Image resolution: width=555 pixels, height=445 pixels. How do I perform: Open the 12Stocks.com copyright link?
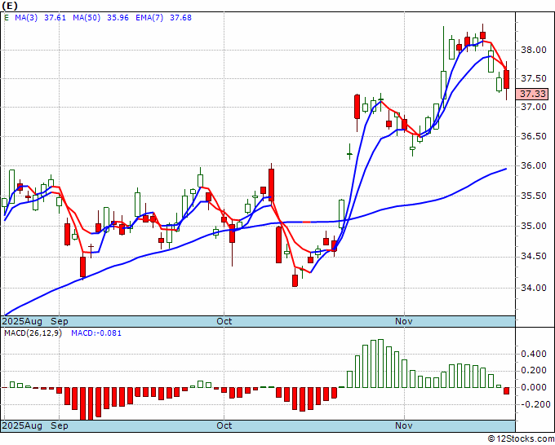pyautogui.click(x=521, y=439)
